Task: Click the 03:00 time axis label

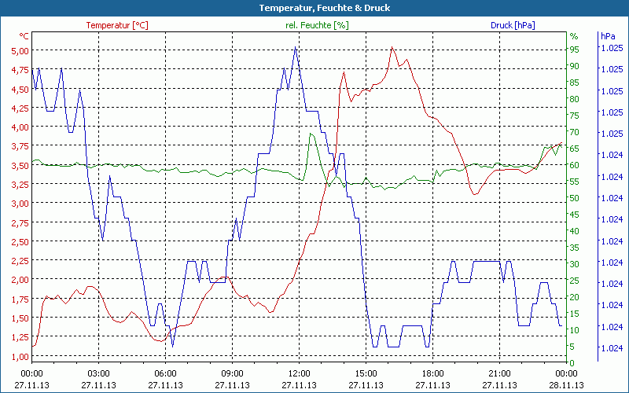Action: (99, 374)
